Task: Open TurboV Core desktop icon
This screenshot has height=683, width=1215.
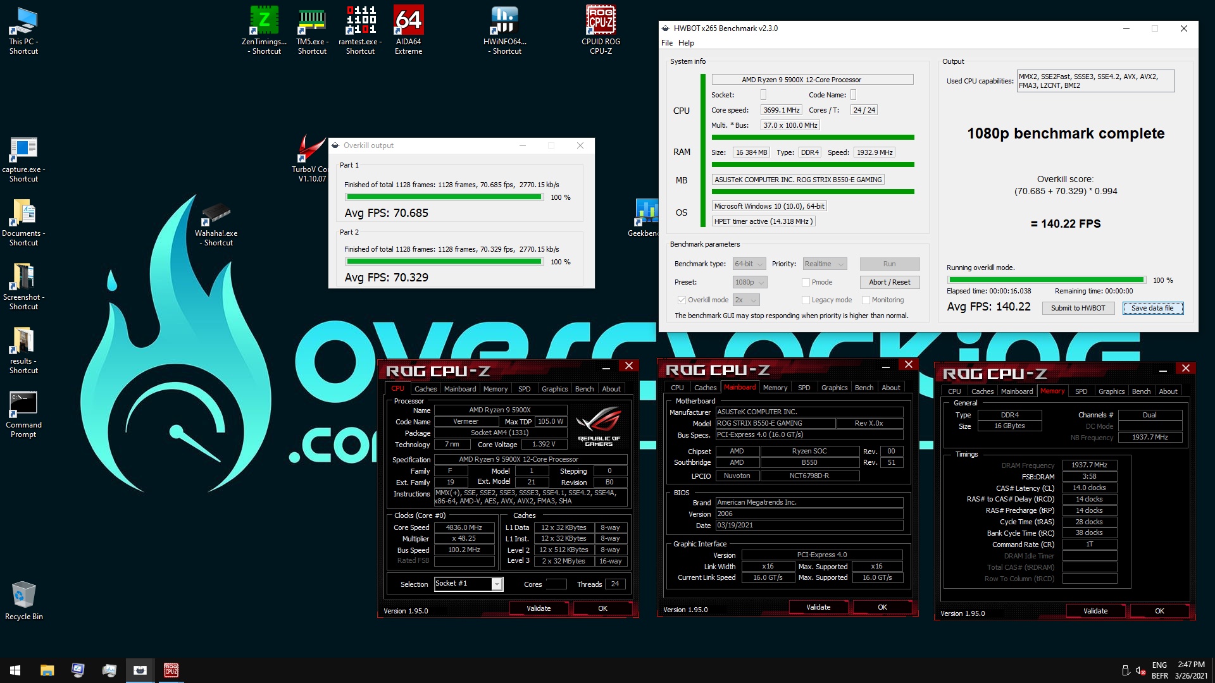Action: [x=311, y=159]
